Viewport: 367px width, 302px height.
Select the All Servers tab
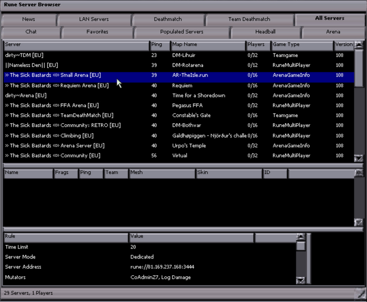click(330, 19)
